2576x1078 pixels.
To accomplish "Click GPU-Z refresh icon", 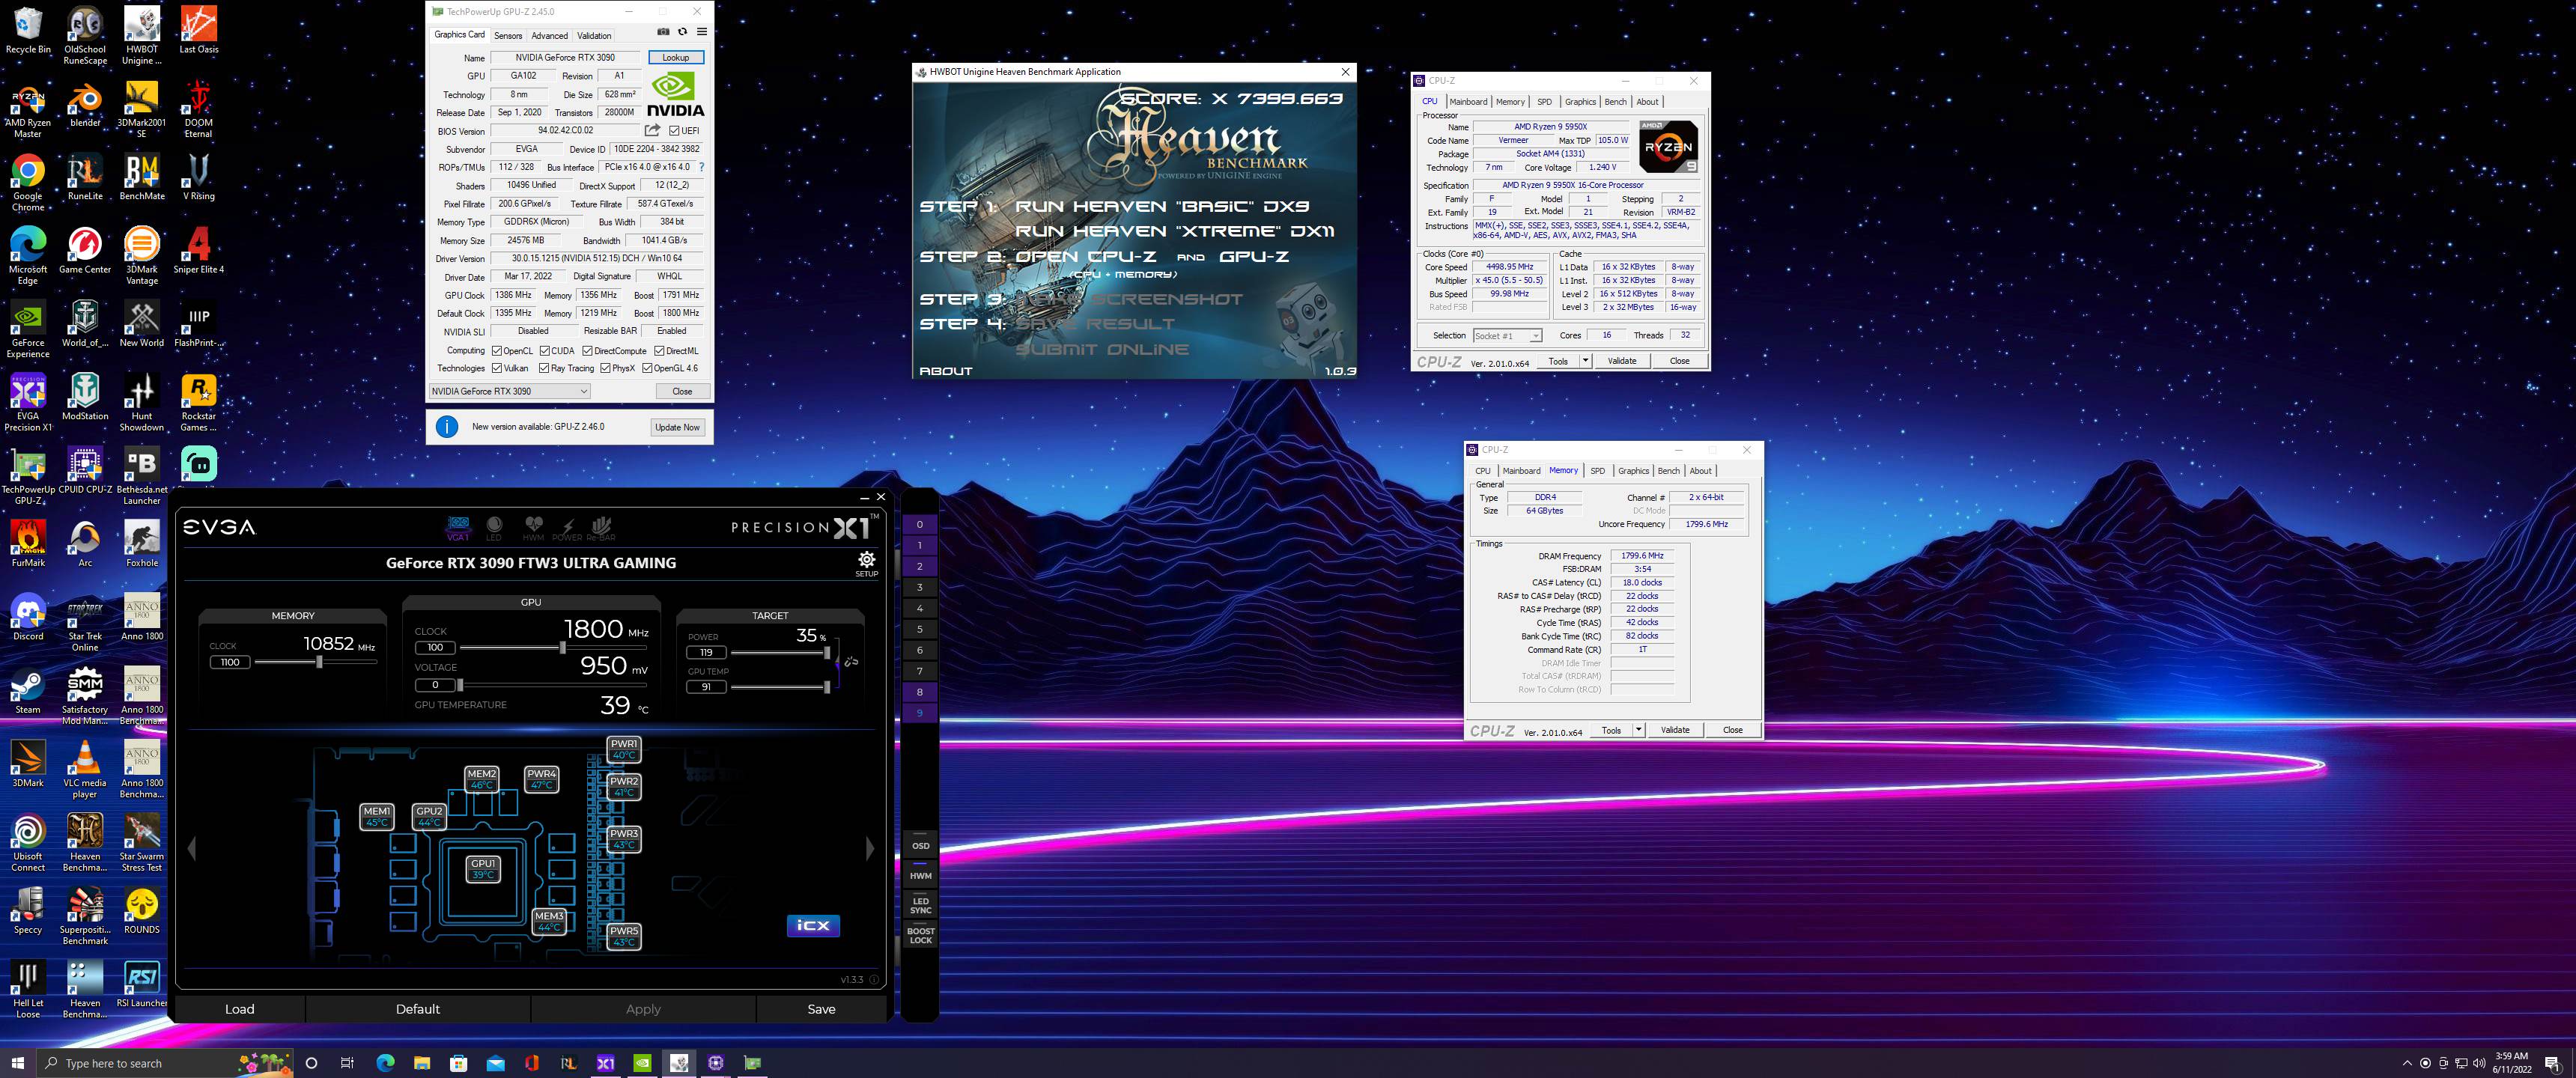I will [682, 32].
